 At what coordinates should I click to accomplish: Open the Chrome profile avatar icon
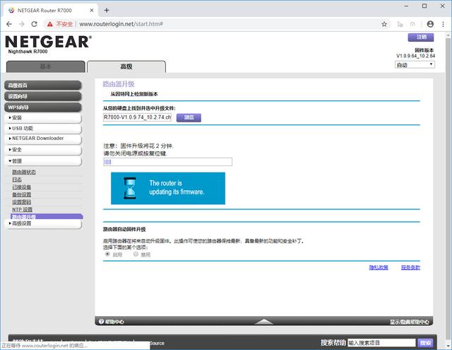click(x=430, y=24)
